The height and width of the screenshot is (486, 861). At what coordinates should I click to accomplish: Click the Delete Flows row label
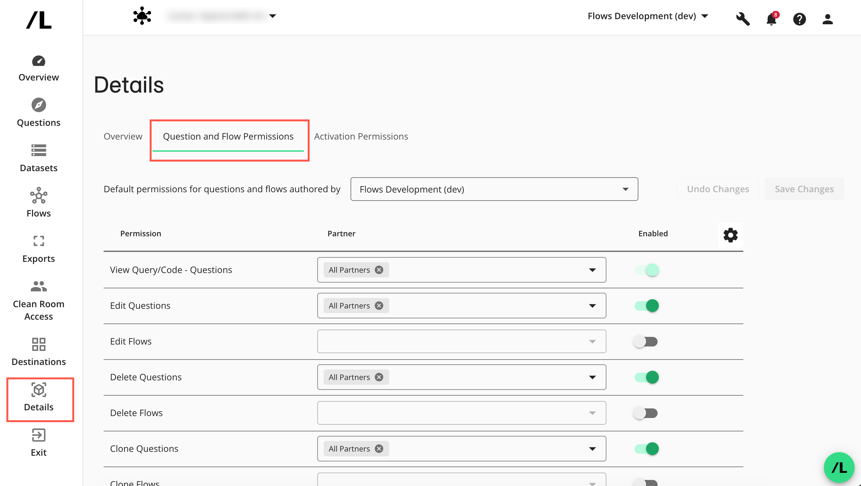(136, 413)
